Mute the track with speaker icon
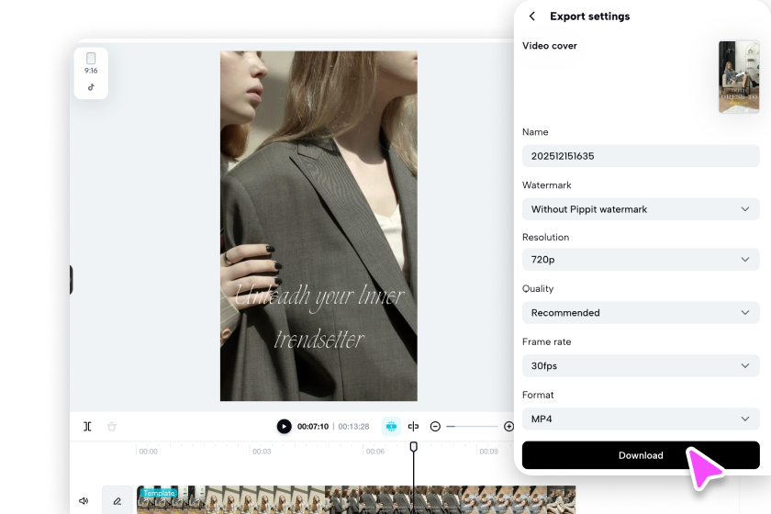The height and width of the screenshot is (514, 771). pyautogui.click(x=84, y=501)
